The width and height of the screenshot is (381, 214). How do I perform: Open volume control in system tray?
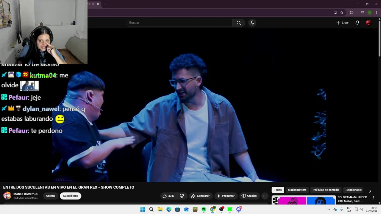tap(361, 209)
